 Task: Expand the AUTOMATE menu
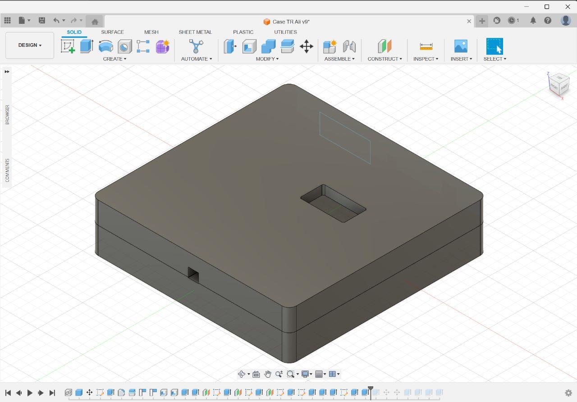(196, 59)
